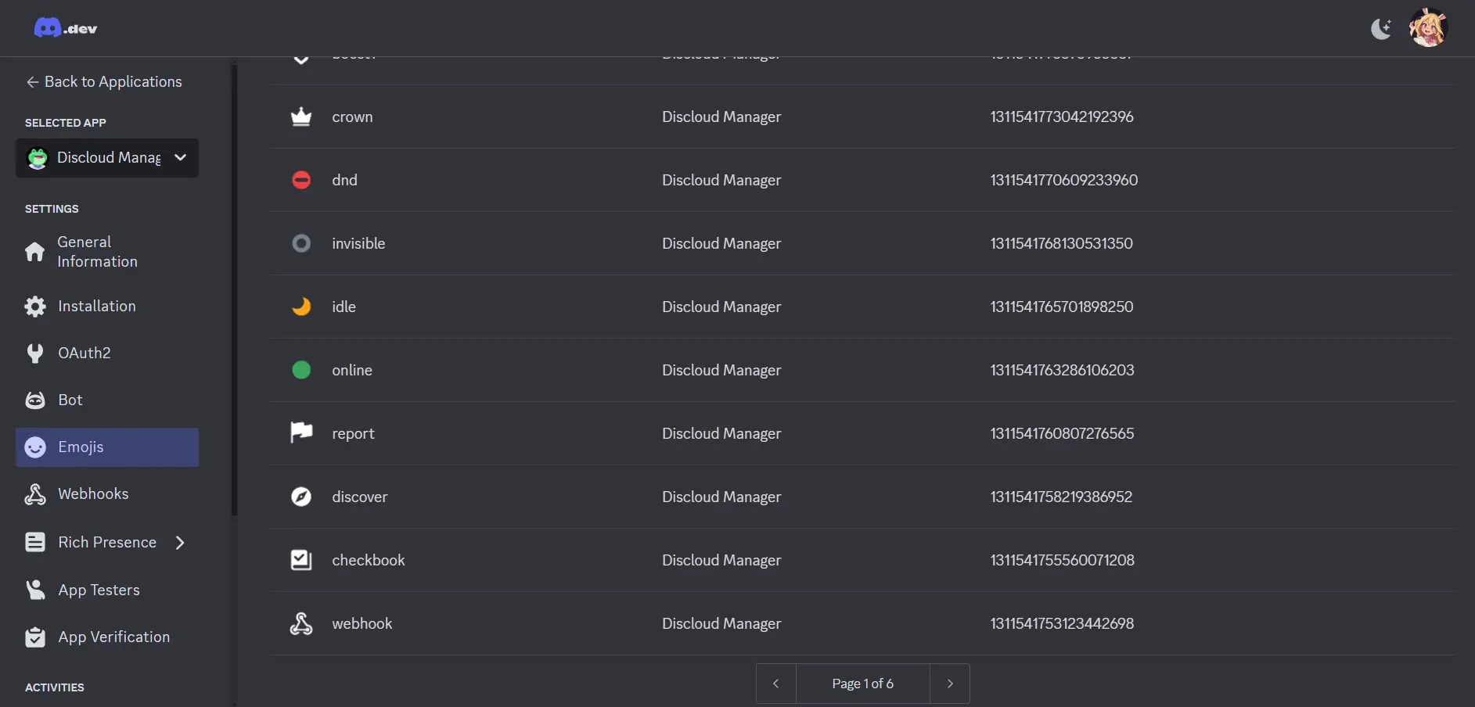Click the Emojis smiley icon
This screenshot has height=707, width=1475.
click(x=35, y=447)
